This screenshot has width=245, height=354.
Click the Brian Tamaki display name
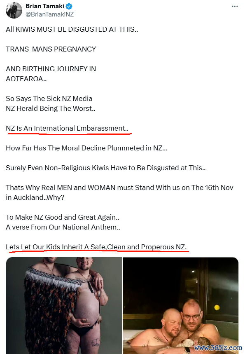click(45, 6)
